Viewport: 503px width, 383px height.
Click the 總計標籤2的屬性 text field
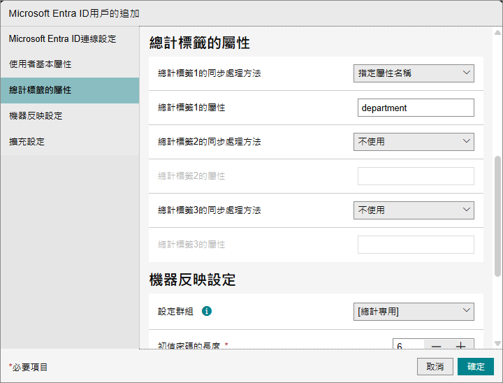point(415,176)
